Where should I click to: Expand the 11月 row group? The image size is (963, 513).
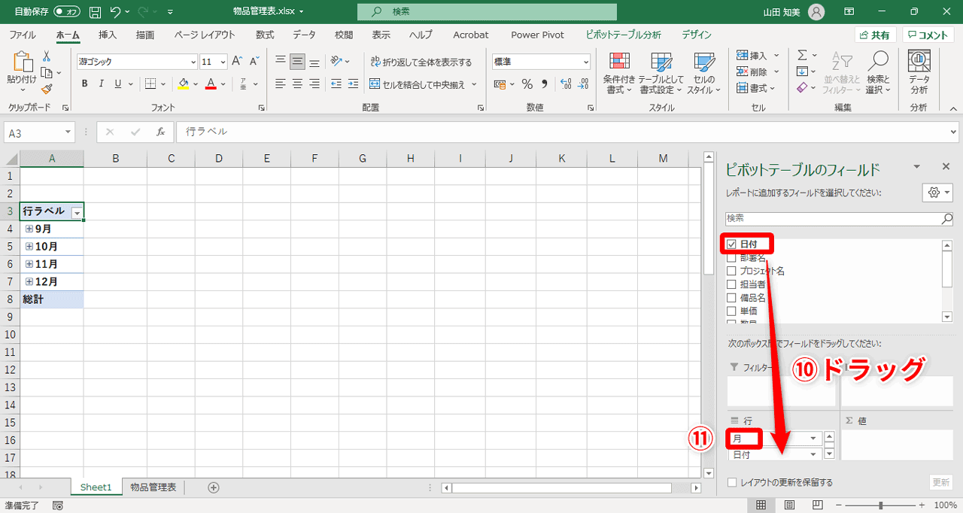coord(29,264)
